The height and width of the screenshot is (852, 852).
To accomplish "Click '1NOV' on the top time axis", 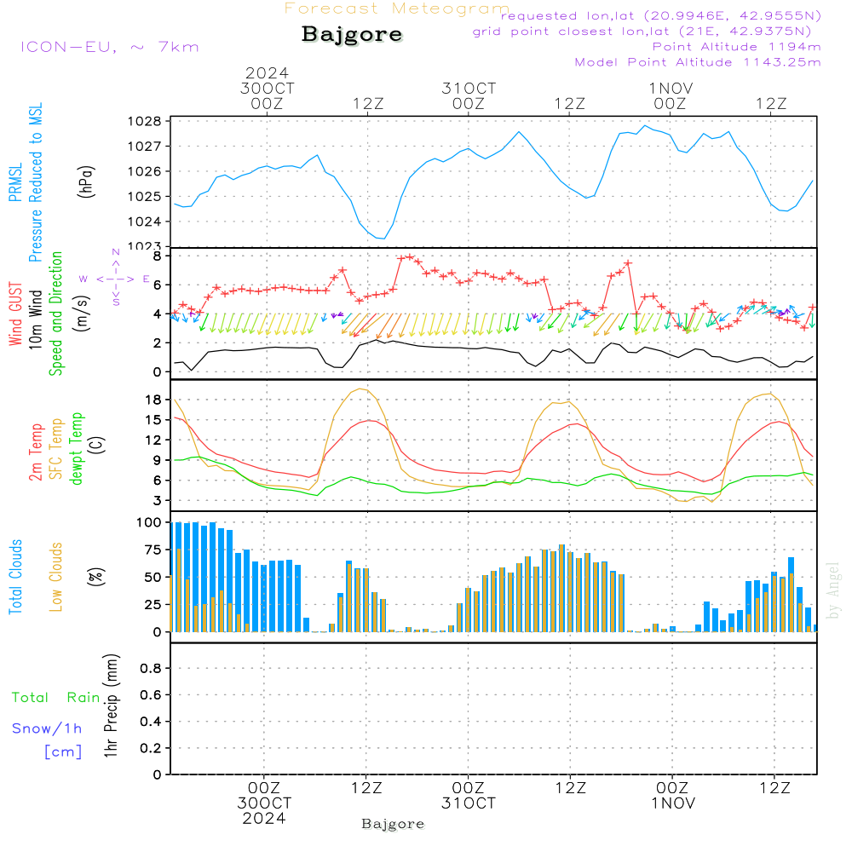I will pyautogui.click(x=671, y=89).
